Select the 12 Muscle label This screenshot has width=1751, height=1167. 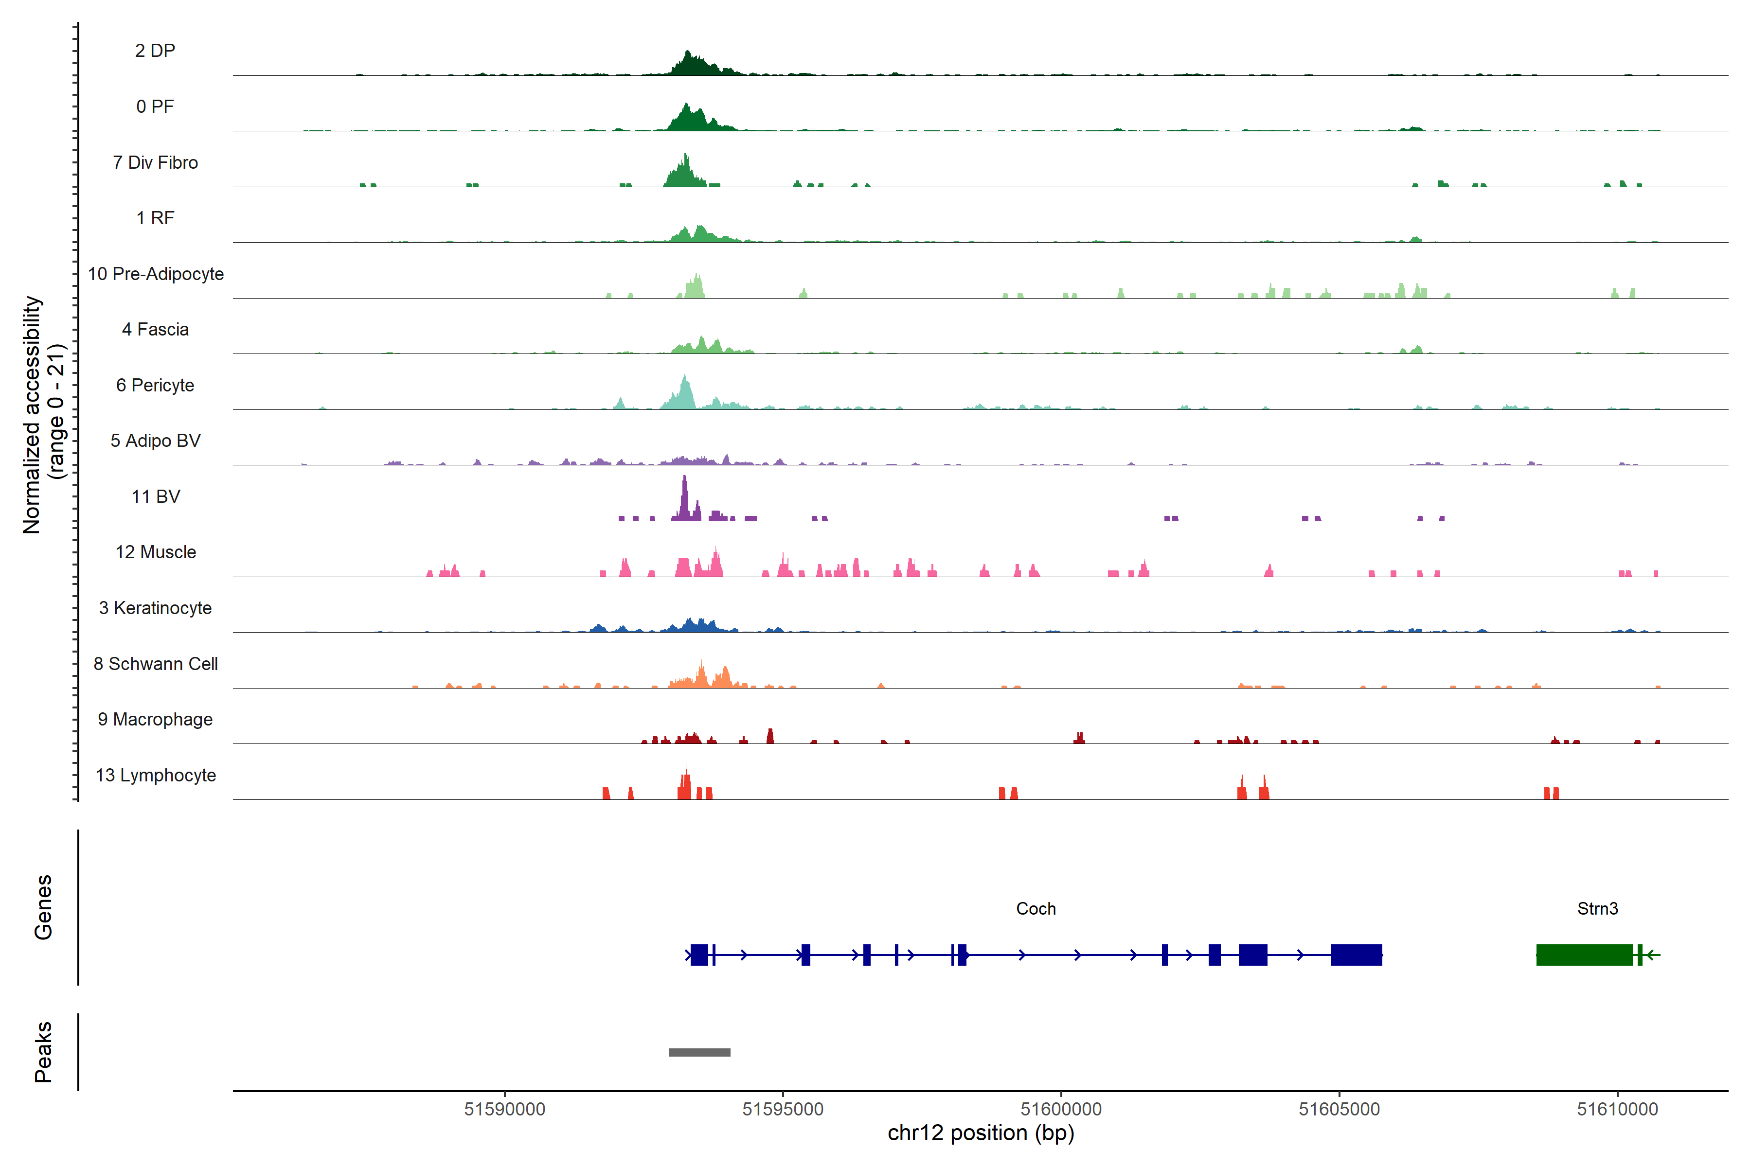(x=156, y=552)
